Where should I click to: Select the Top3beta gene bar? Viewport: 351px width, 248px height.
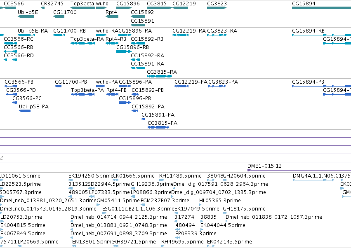(83, 8)
